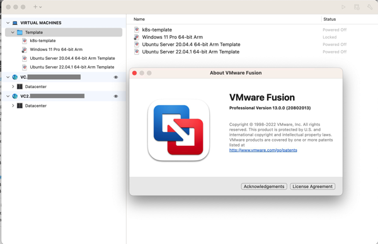
Task: Click the Datacenter icon under VC. server
Action: pos(20,87)
